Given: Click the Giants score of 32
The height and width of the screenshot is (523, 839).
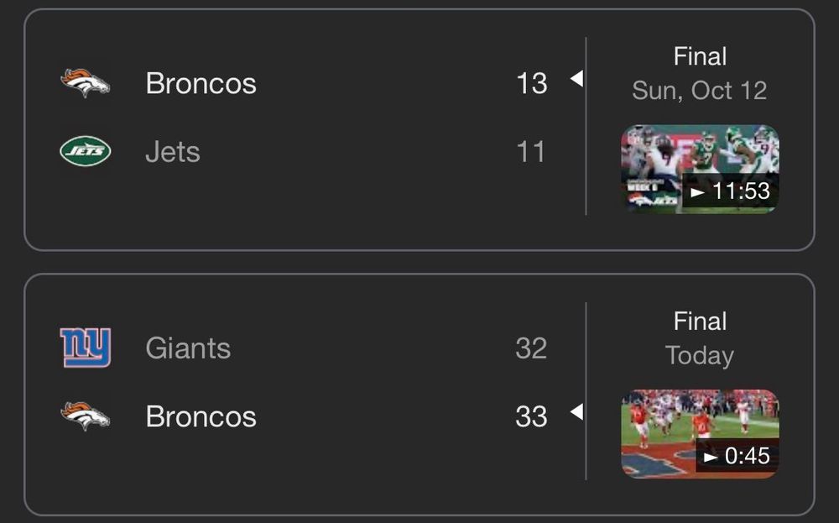Looking at the screenshot, I should tap(531, 348).
